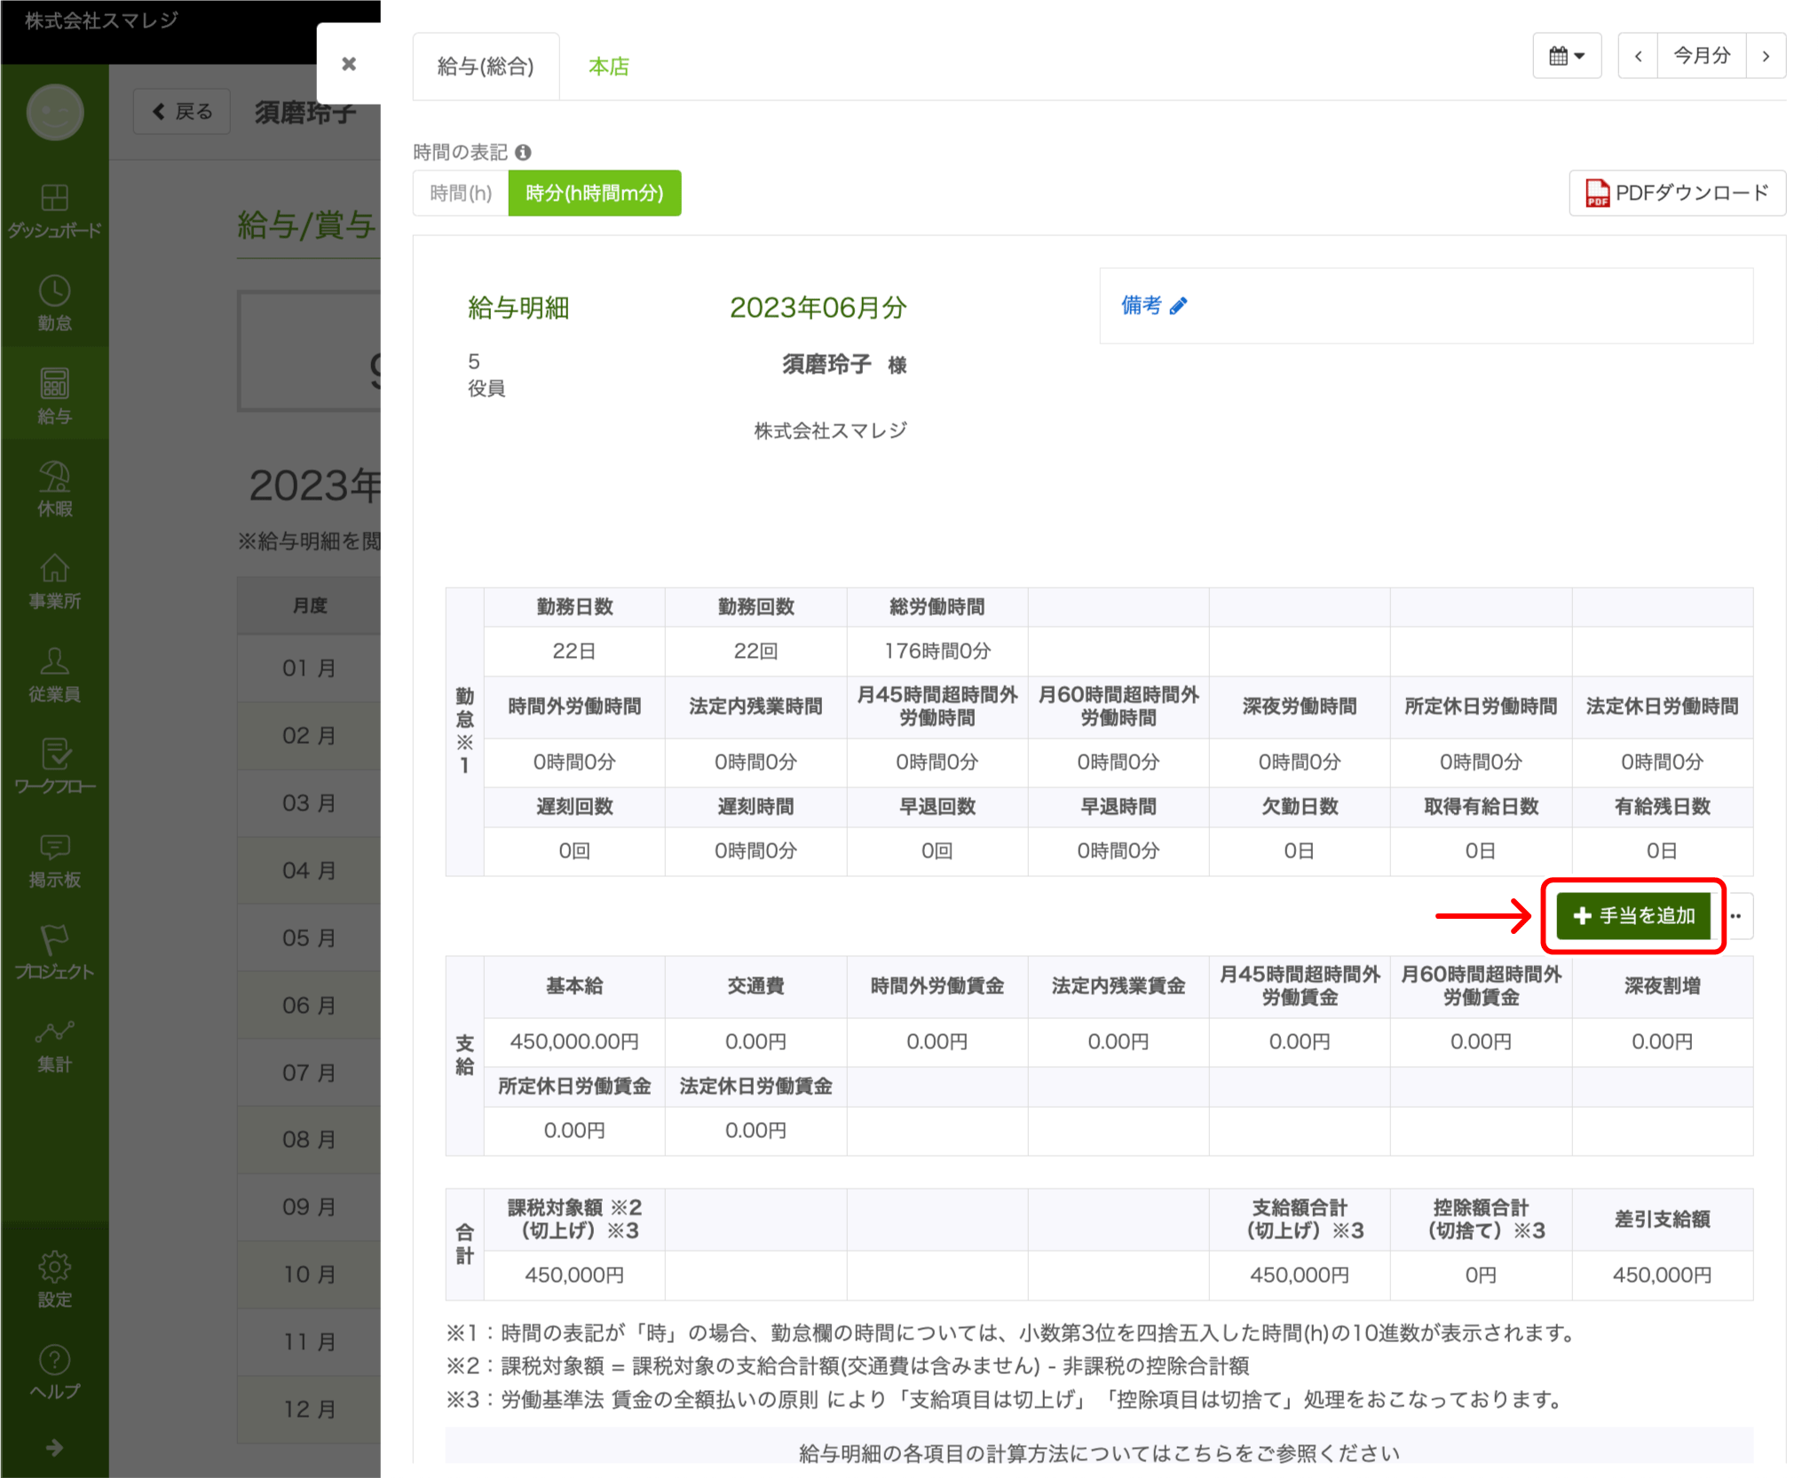This screenshot has width=1818, height=1478.
Task: Select the 04 月 row in background list
Action: click(309, 870)
